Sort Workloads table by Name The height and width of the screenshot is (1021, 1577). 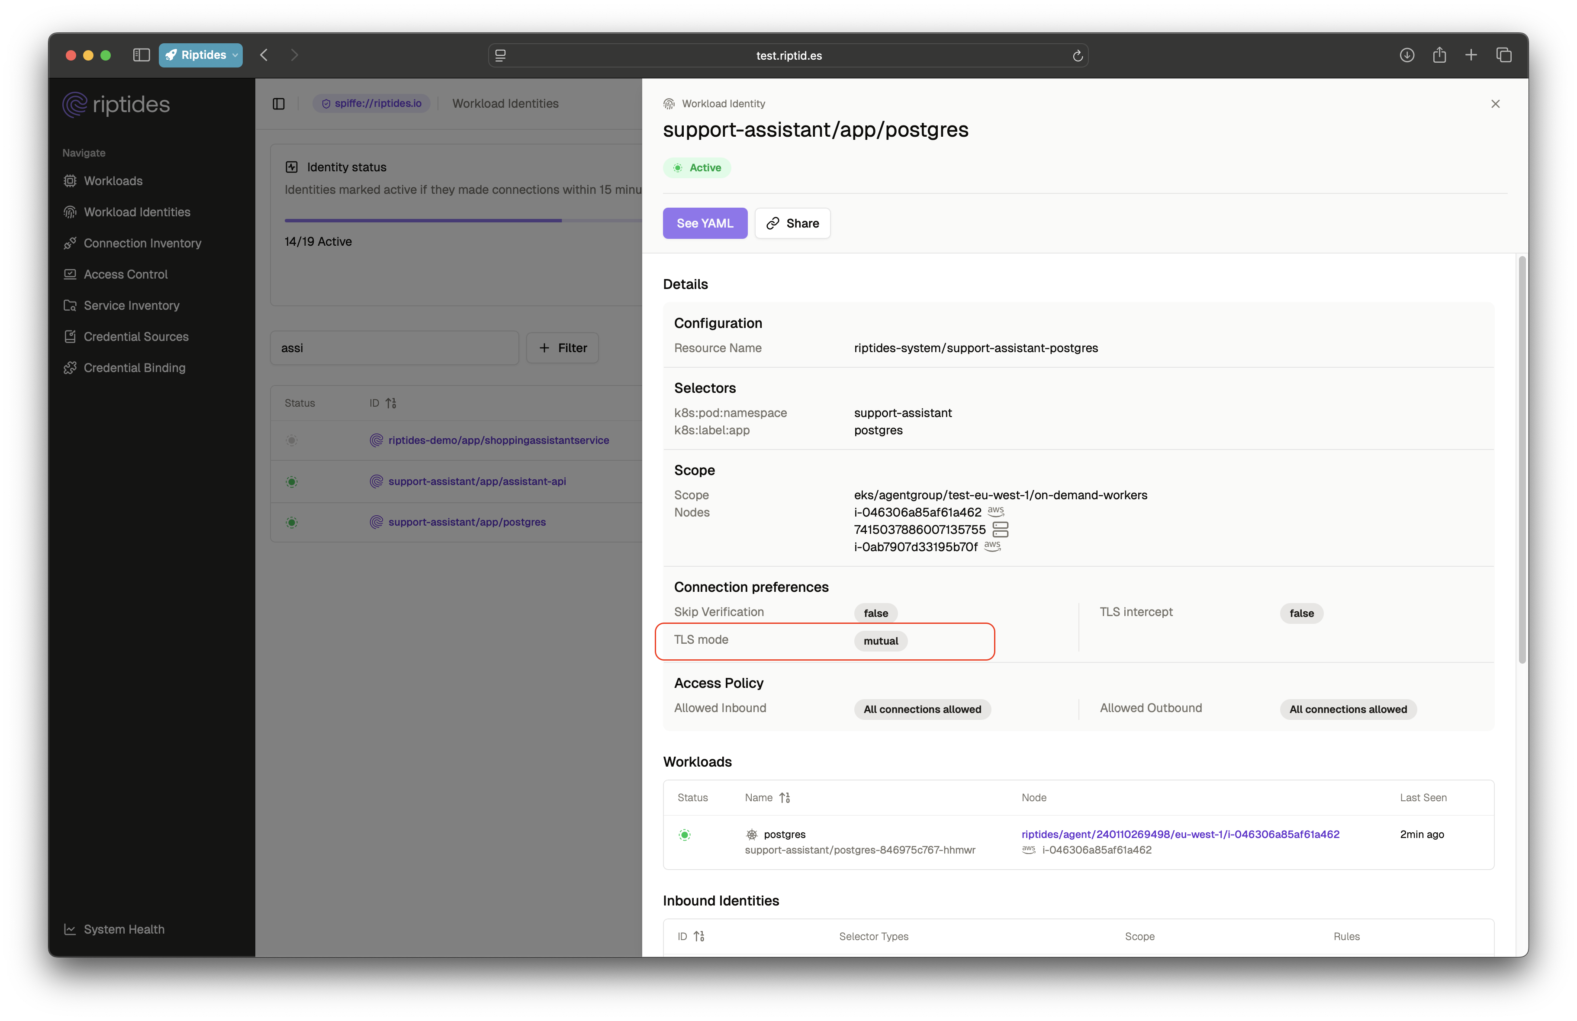pyautogui.click(x=785, y=798)
